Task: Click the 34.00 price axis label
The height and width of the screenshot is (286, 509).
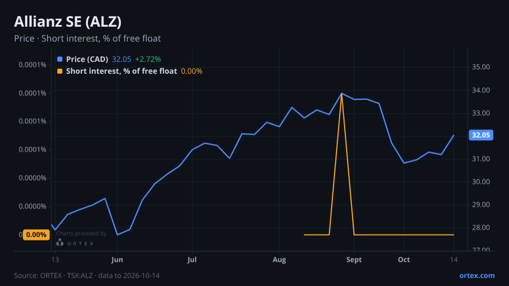Action: pyautogui.click(x=481, y=90)
